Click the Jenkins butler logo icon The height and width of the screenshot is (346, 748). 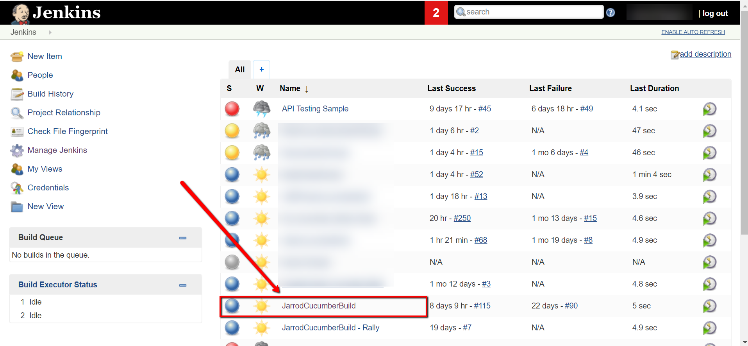[x=20, y=13]
